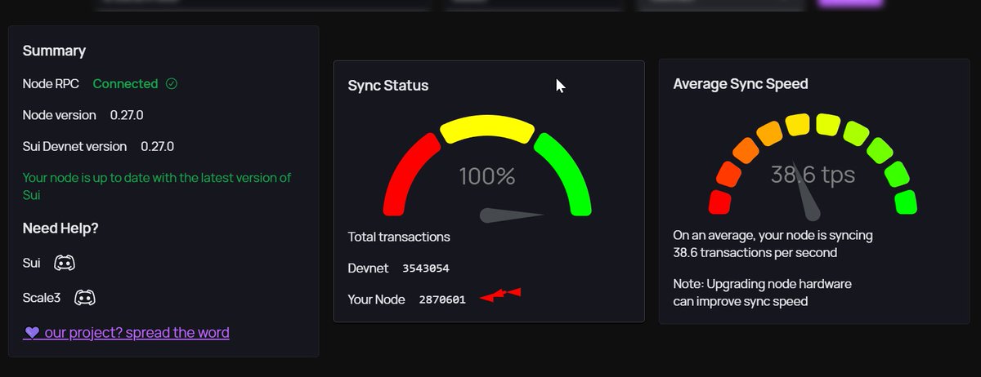Viewport: 981px width, 377px height.
Task: Click the green Connected checkmark icon
Action: point(172,83)
